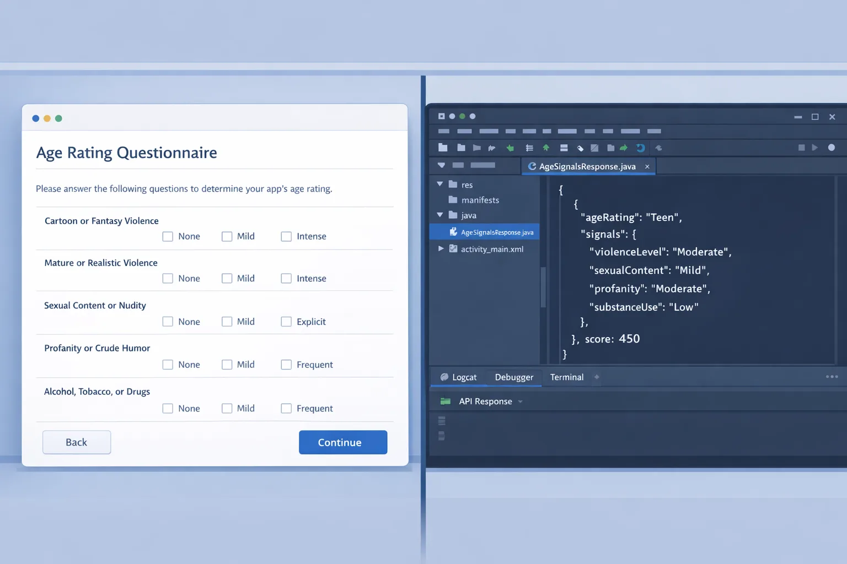This screenshot has height=564, width=847.
Task: Switch to the Debugger tab
Action: pos(513,377)
